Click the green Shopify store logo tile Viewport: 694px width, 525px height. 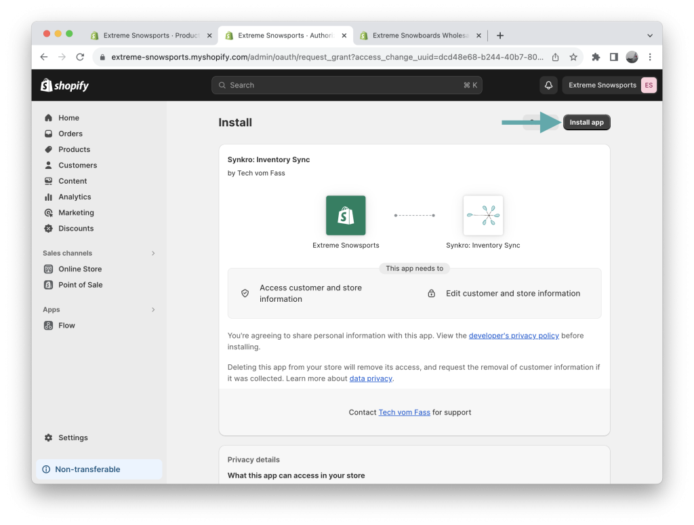[x=346, y=215]
